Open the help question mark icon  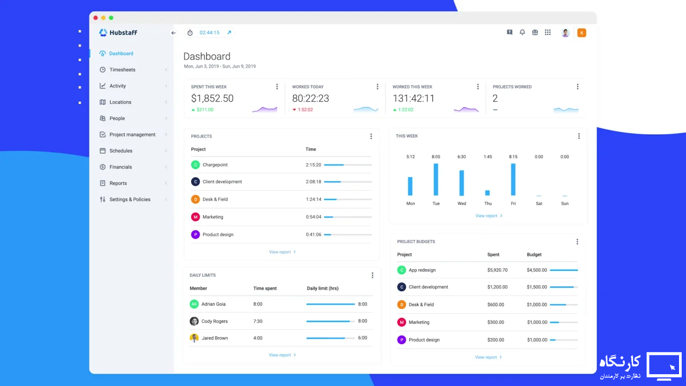510,32
